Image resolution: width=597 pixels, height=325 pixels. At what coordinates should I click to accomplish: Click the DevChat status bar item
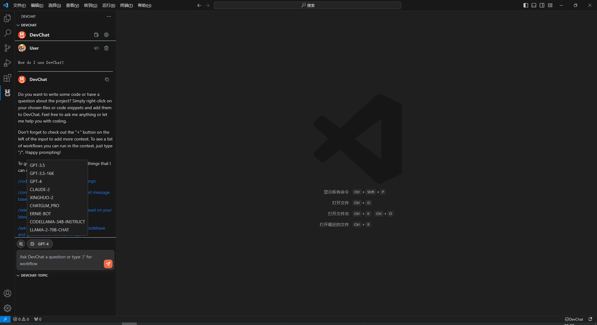tap(574, 319)
